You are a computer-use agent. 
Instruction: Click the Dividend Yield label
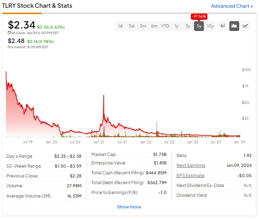click(192, 195)
